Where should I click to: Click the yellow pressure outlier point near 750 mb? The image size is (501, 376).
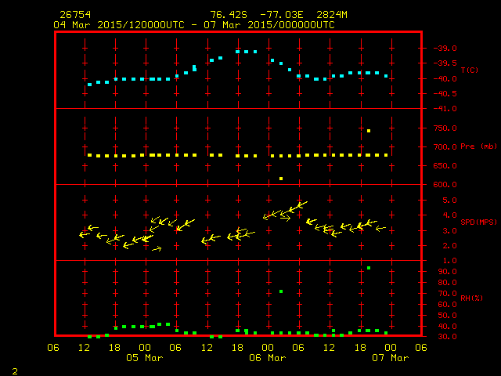coord(369,131)
